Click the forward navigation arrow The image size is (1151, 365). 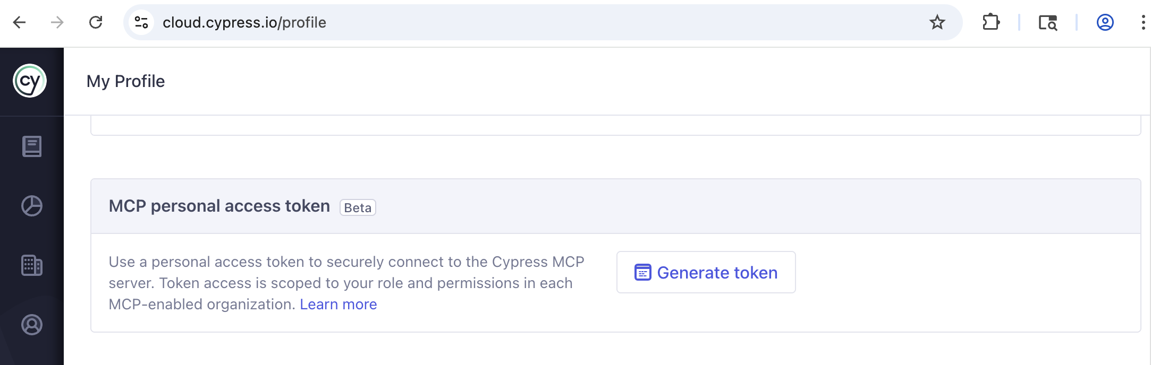click(57, 22)
